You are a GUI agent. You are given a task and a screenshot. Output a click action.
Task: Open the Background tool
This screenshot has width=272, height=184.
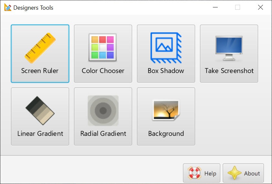[x=166, y=117]
